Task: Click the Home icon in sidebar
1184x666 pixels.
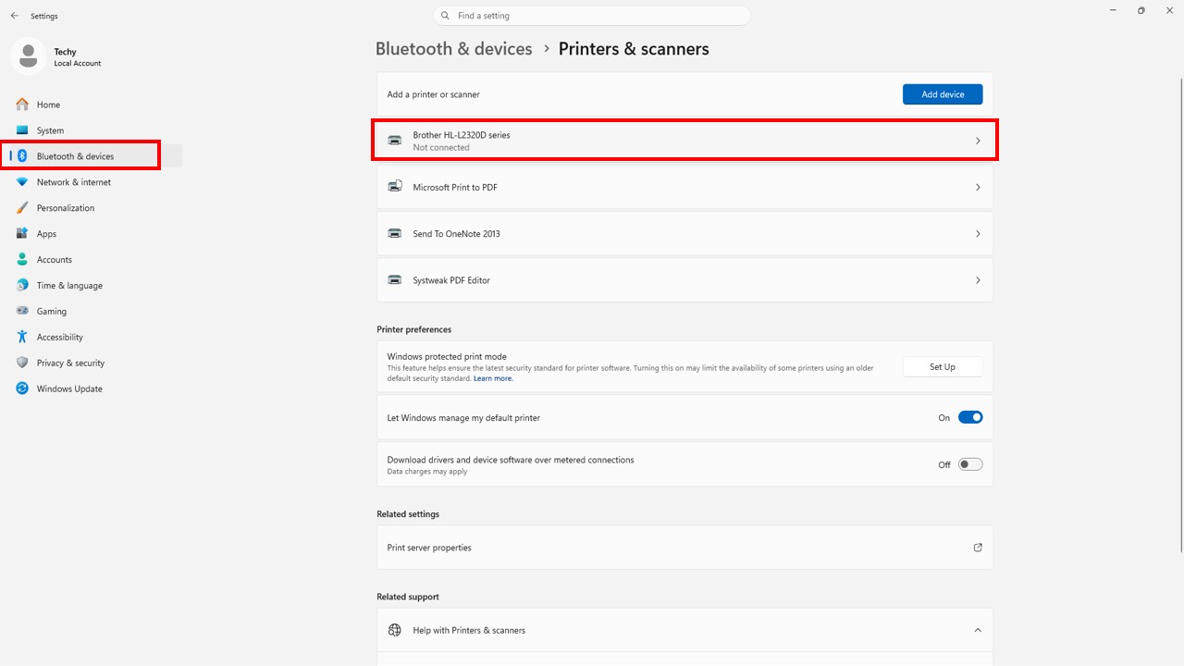Action: 22,105
